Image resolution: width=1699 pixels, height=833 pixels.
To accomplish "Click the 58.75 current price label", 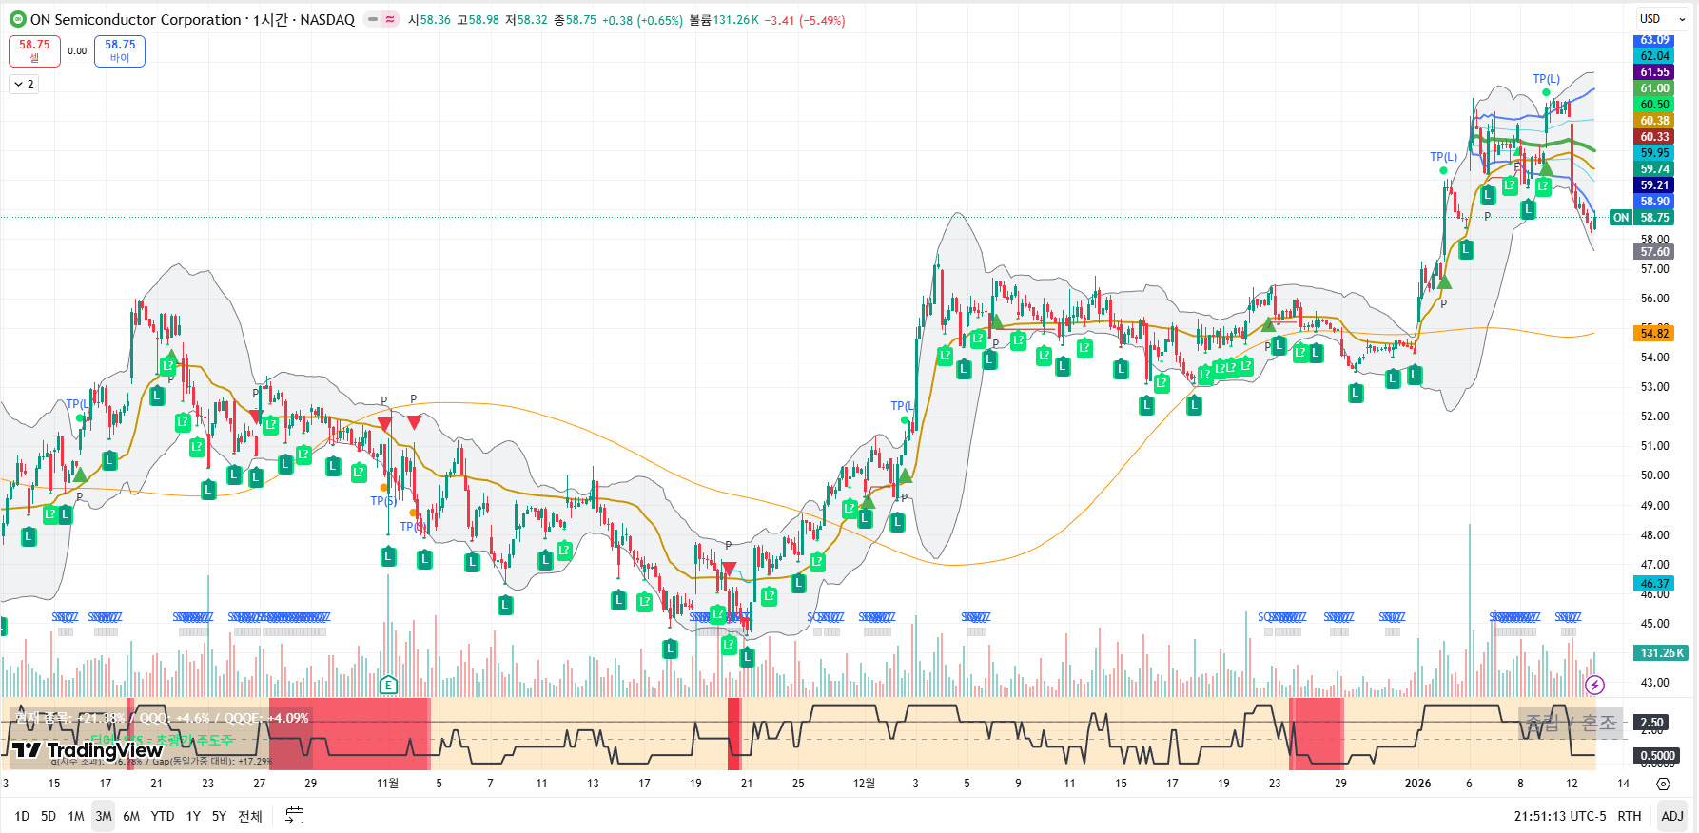I will [x=1654, y=218].
